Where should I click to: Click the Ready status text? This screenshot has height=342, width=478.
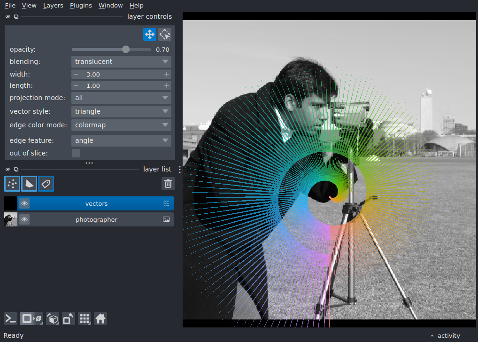coord(14,335)
